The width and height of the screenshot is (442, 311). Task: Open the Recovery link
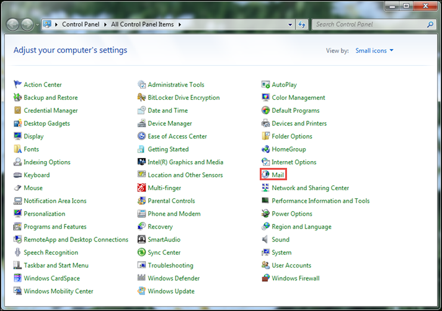[160, 227]
